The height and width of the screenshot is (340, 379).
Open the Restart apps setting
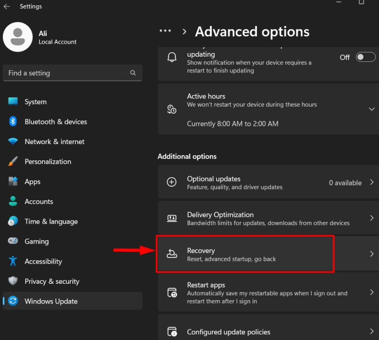click(x=267, y=292)
